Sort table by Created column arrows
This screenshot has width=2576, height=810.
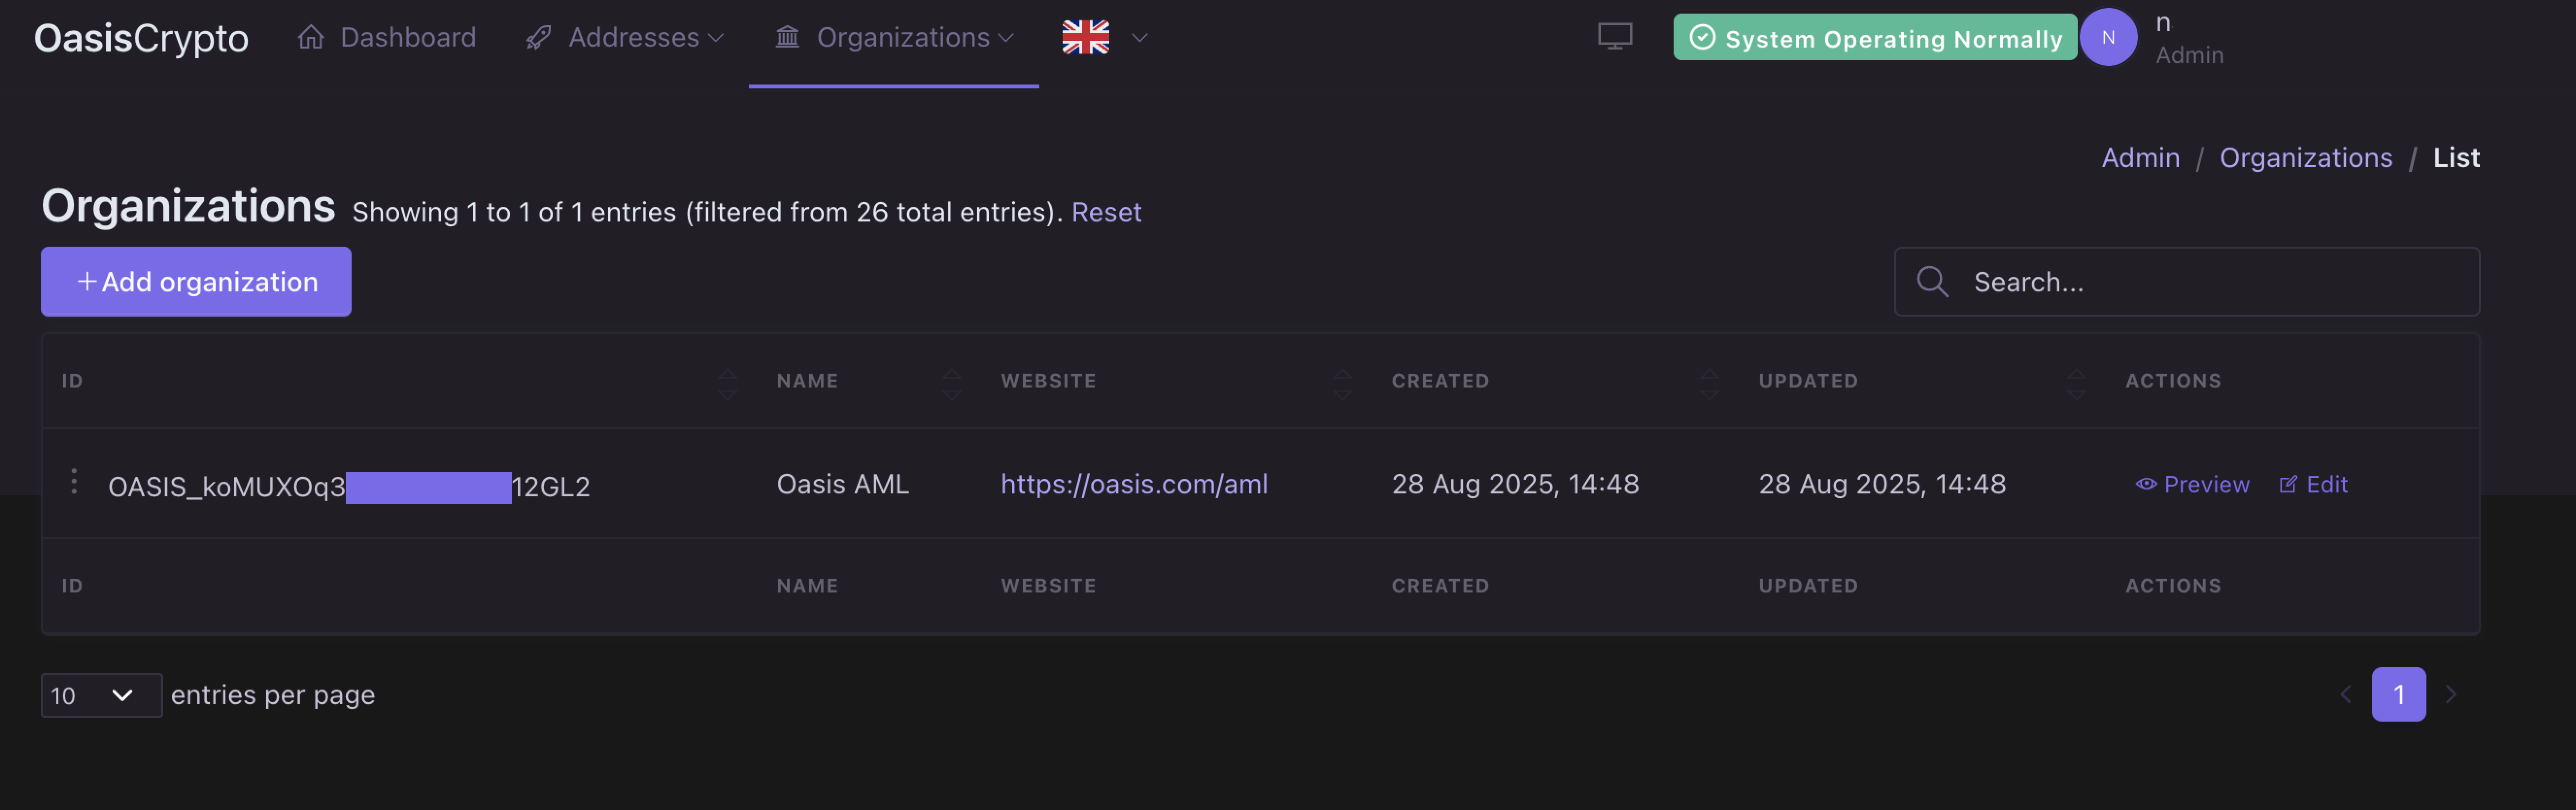click(x=1709, y=382)
